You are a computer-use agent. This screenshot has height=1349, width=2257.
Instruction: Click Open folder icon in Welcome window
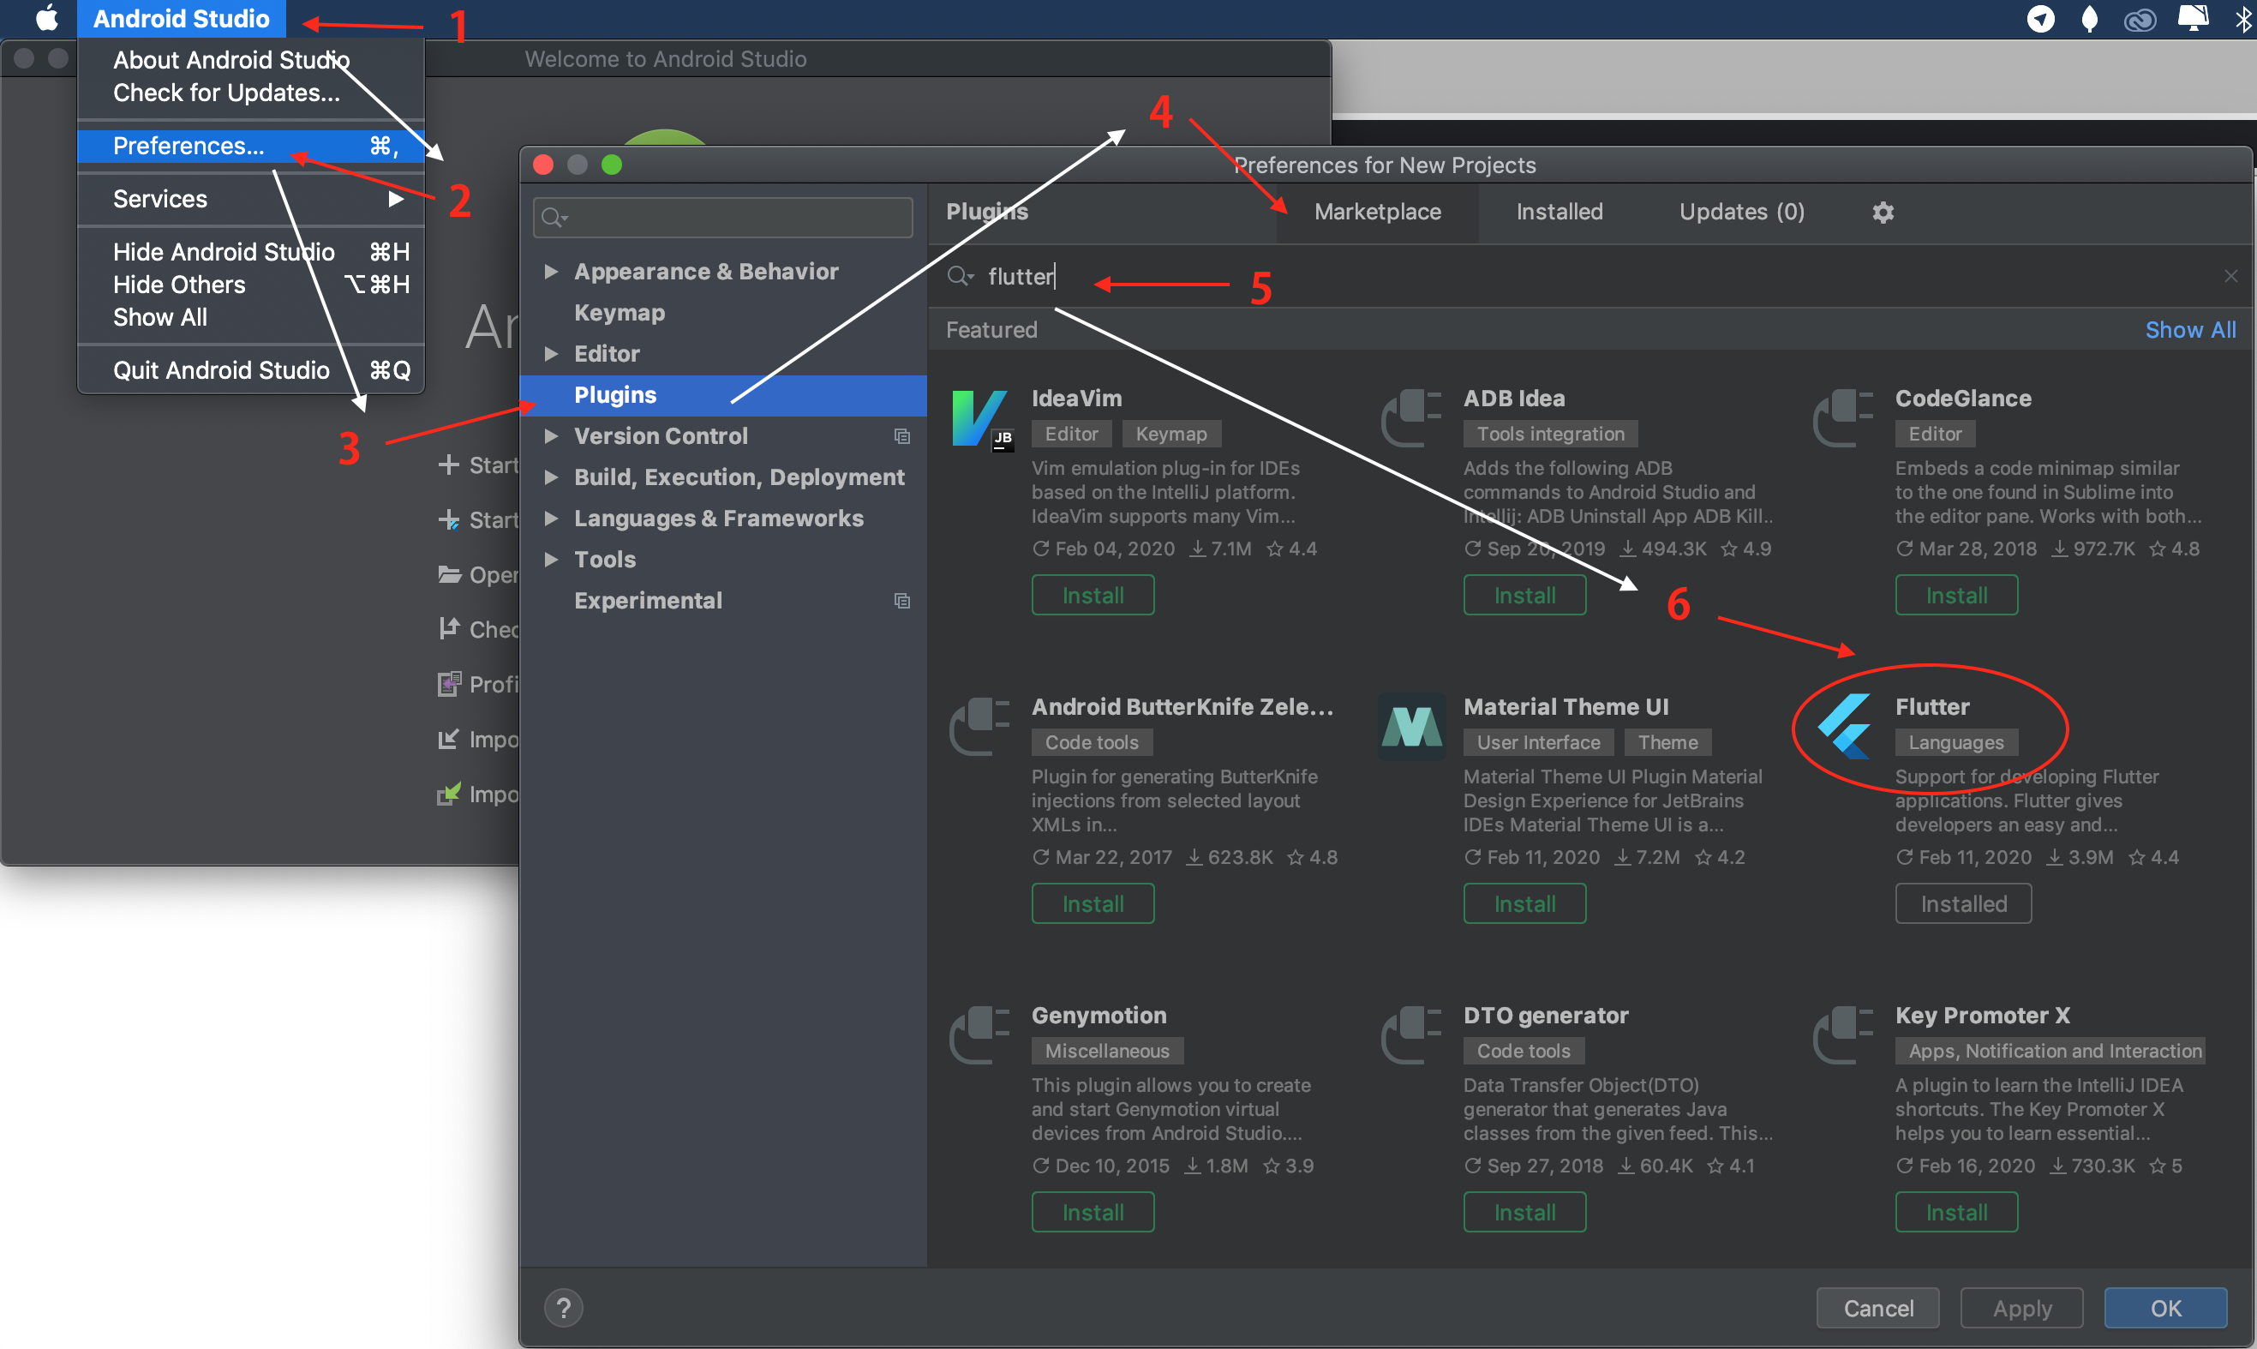coord(449,574)
